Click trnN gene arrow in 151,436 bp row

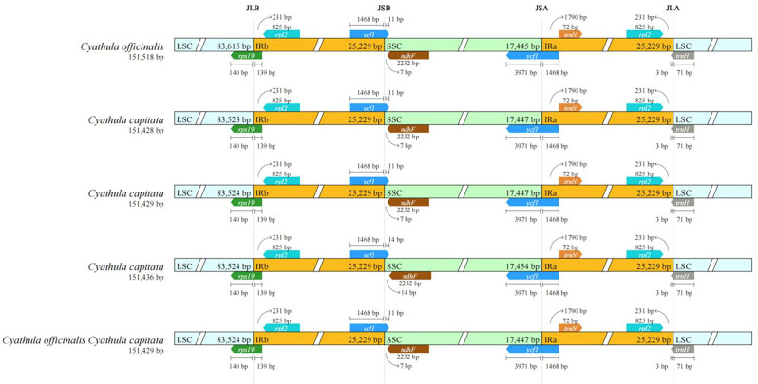click(x=571, y=255)
